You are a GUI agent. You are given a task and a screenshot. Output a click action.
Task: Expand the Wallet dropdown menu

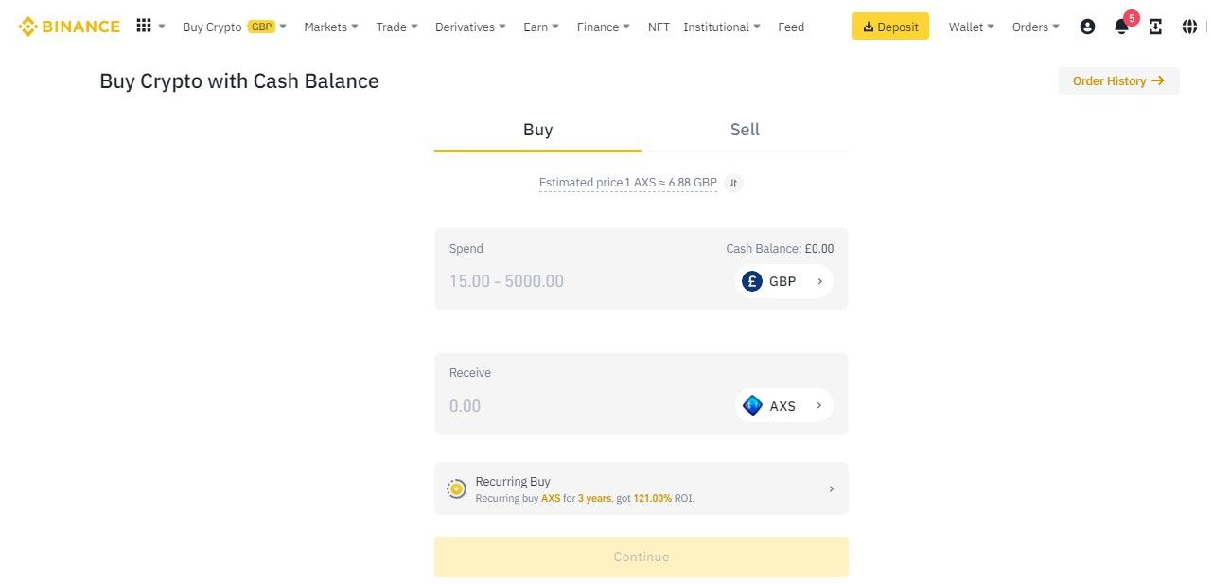[971, 27]
